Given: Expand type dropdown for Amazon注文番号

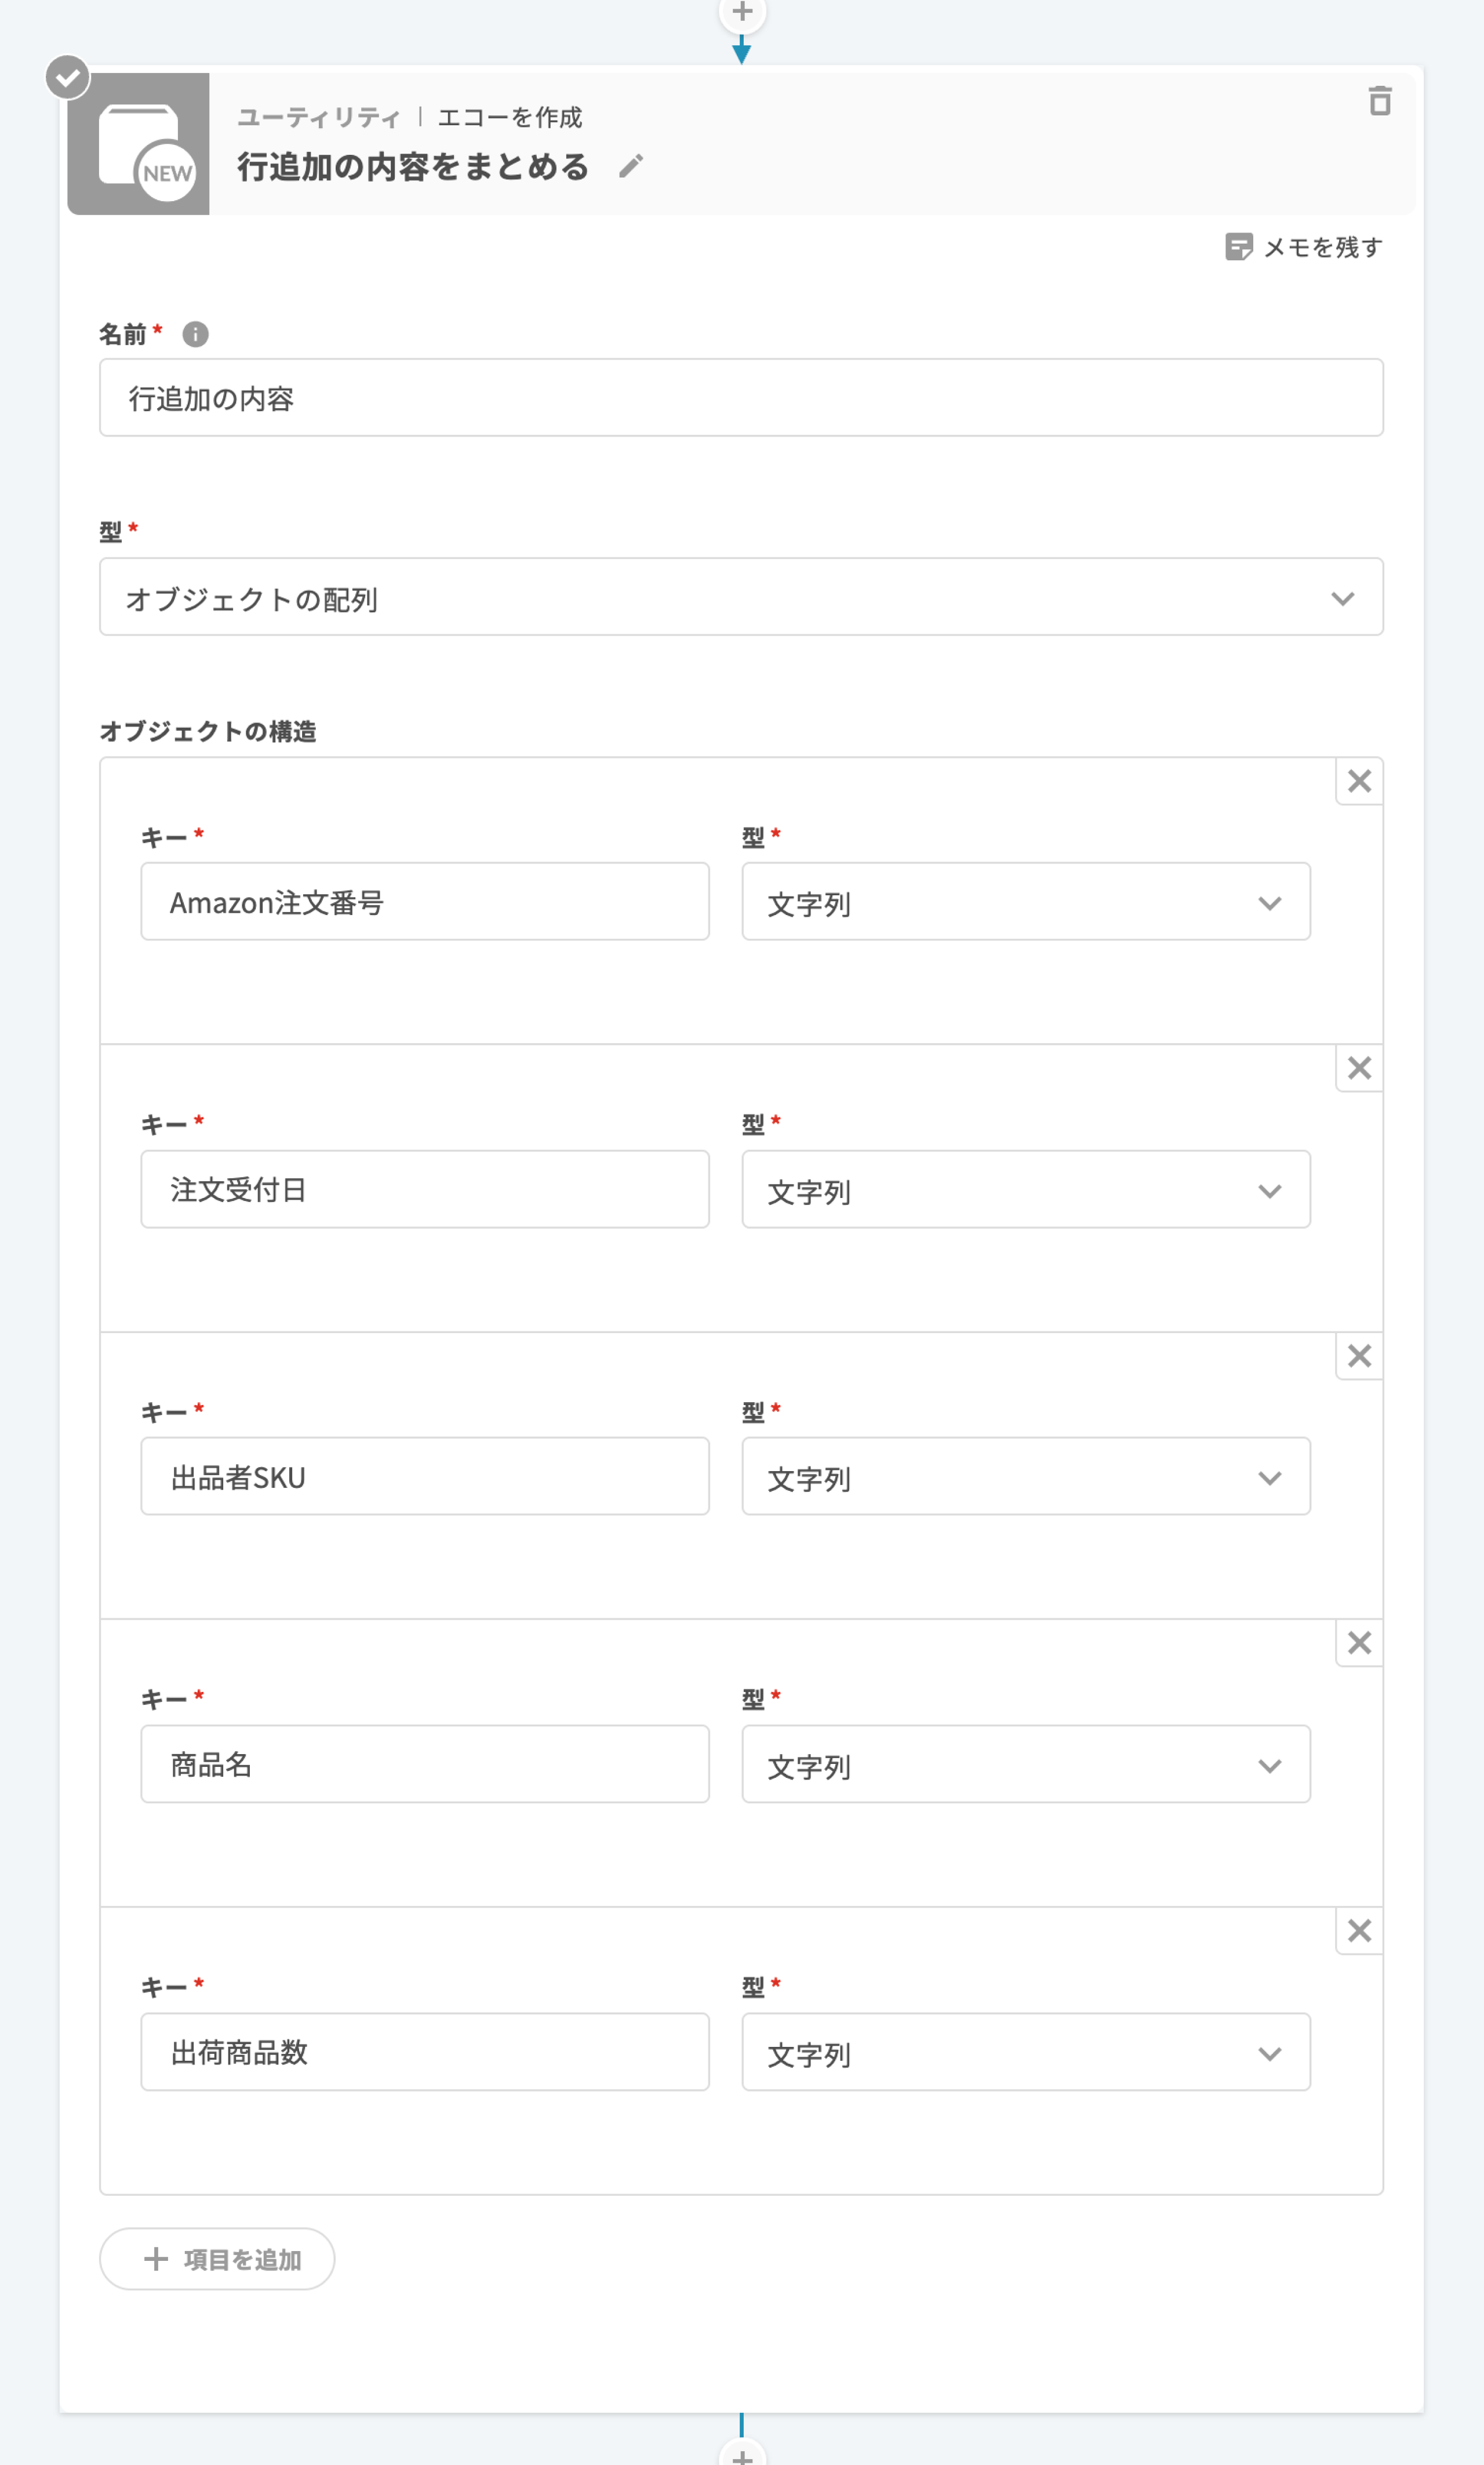Looking at the screenshot, I should tap(1025, 902).
